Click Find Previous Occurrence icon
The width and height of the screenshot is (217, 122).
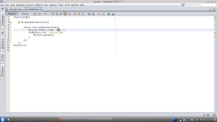click(x=57, y=14)
